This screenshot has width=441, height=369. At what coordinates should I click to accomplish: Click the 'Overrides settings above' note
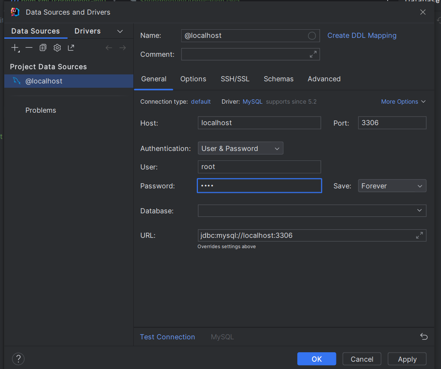[226, 246]
